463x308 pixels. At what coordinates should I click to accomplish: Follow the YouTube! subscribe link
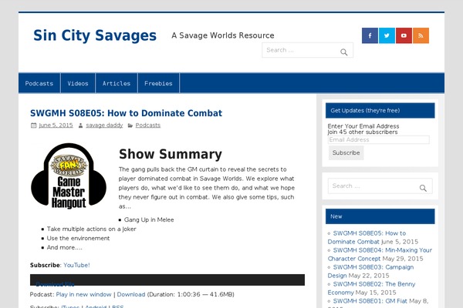coord(76,265)
